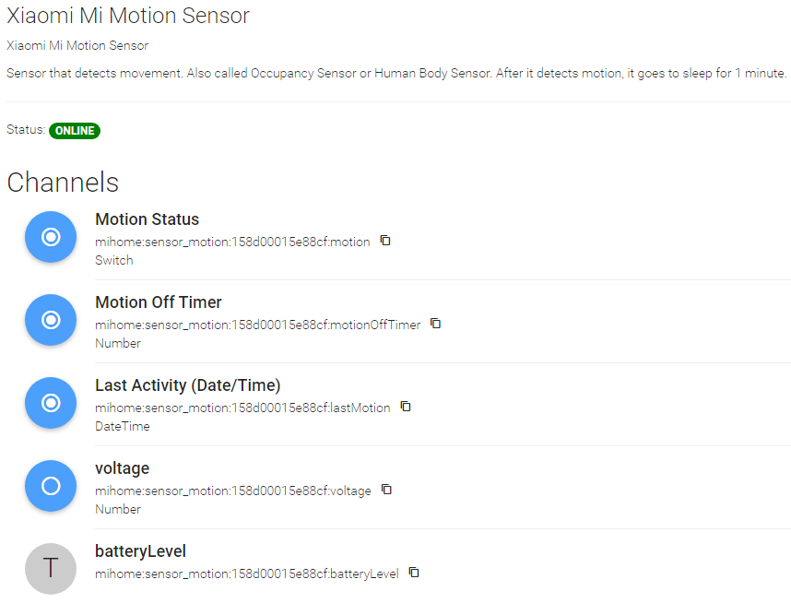Screen dimensions: 791x603
Task: Link the unlinked voltage channel
Action: (51, 486)
